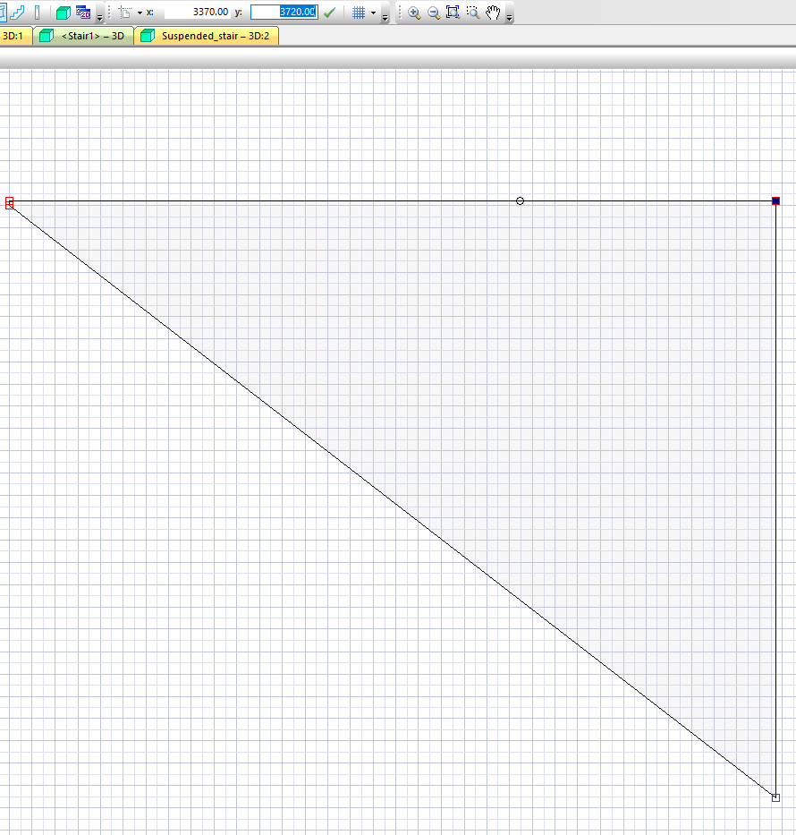
Task: Select the filled blue hotspot at top-right corner
Action: (775, 200)
